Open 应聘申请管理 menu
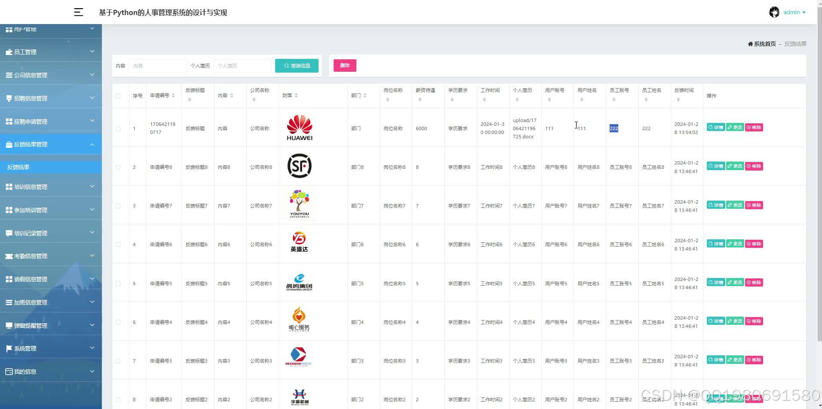 click(51, 122)
